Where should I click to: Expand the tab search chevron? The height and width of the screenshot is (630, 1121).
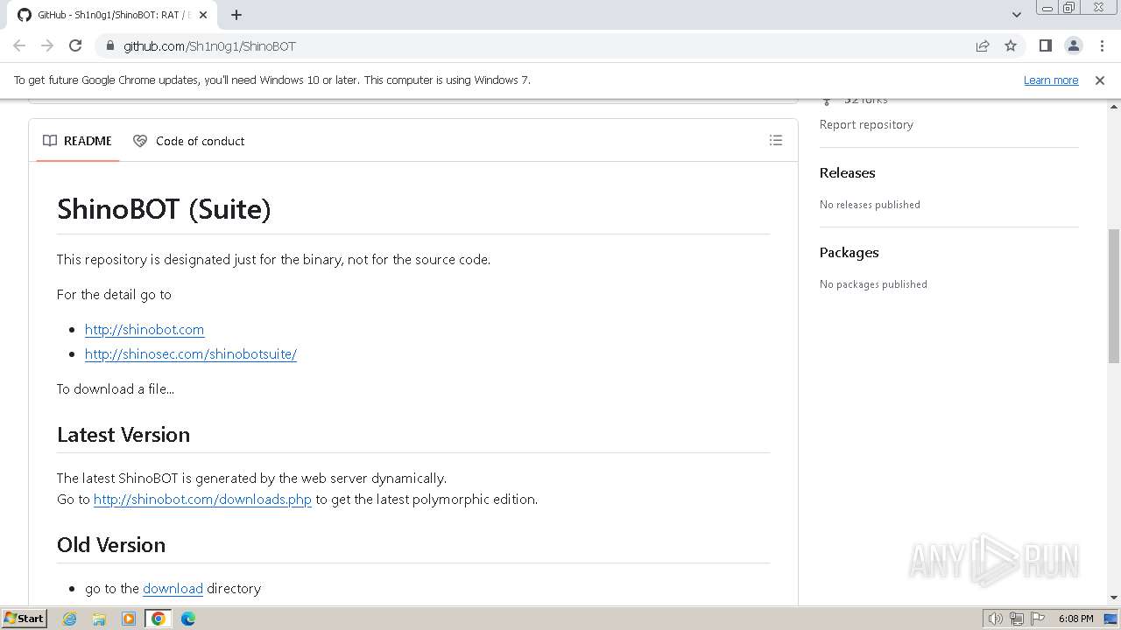1016,15
